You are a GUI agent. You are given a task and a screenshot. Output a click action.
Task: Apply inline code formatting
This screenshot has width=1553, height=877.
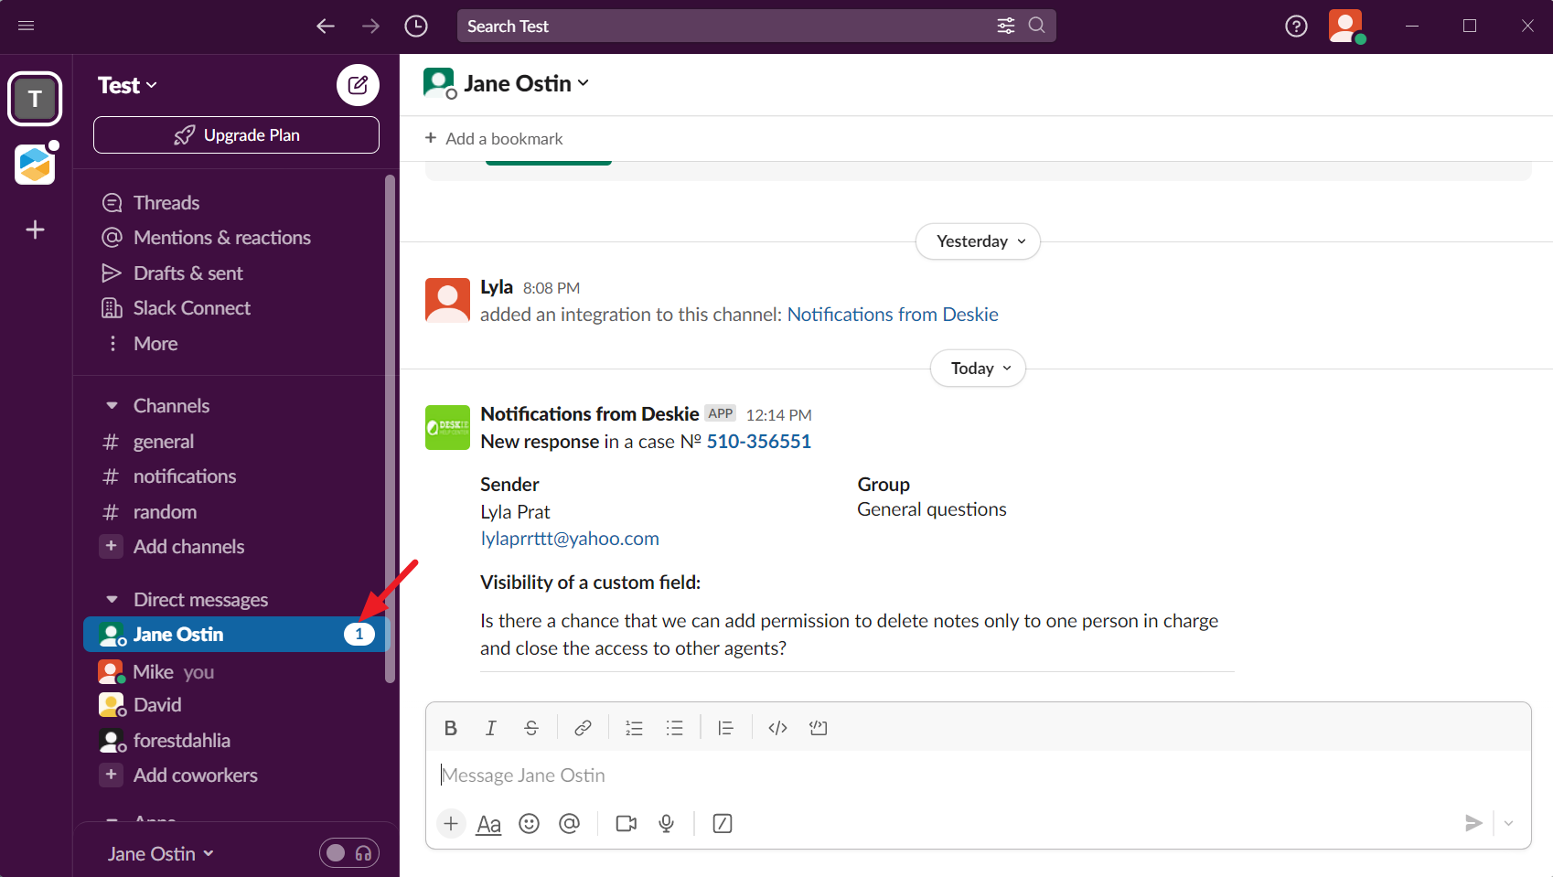click(777, 728)
